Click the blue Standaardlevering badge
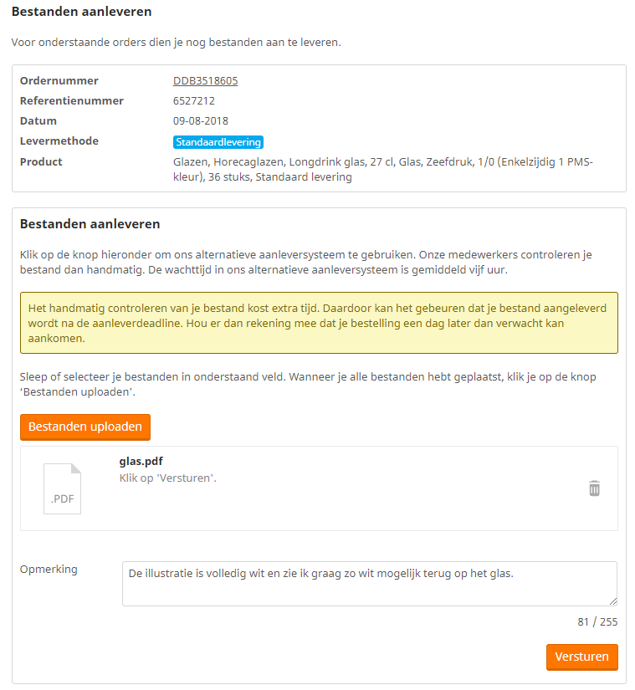Screen dimensions: 635x690 click(x=218, y=142)
